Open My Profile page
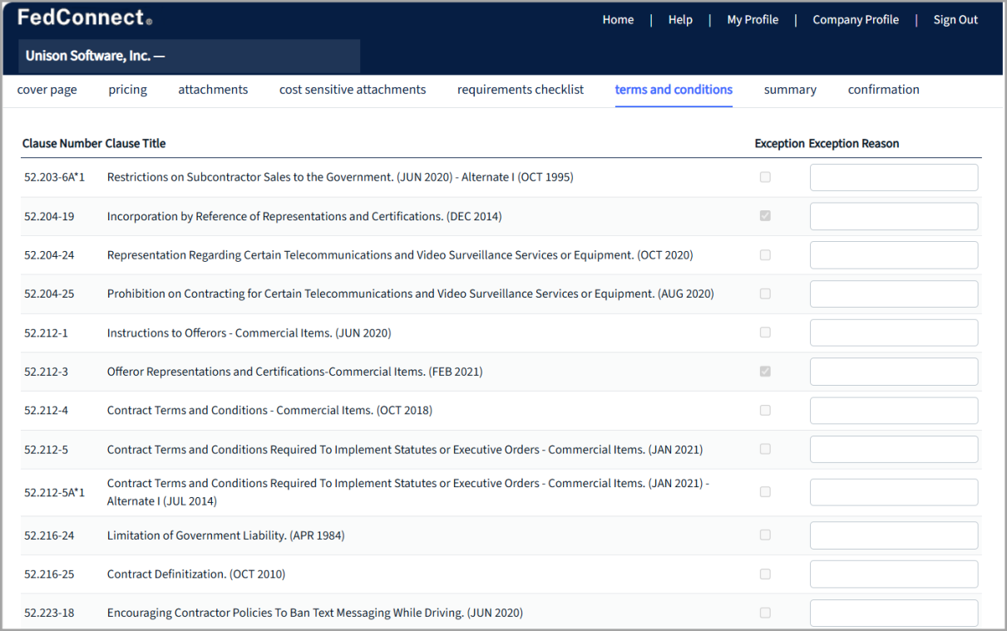 753,20
